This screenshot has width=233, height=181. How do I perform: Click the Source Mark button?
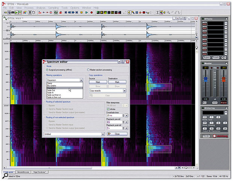pos(98,82)
